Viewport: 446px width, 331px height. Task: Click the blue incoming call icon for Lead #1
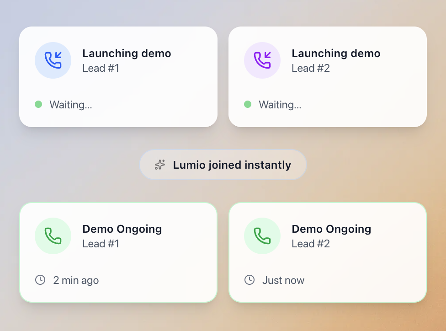coord(53,60)
